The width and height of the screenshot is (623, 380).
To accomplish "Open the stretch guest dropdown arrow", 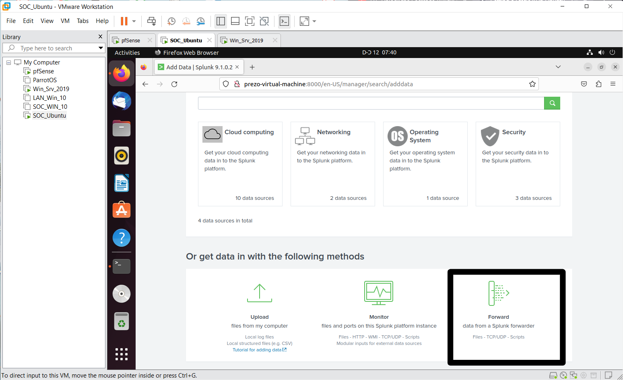I will 314,21.
